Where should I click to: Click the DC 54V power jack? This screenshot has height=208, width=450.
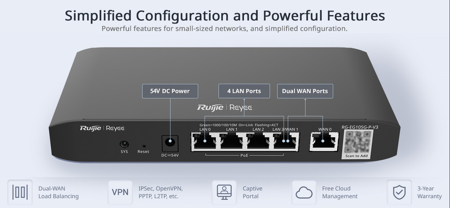170,143
